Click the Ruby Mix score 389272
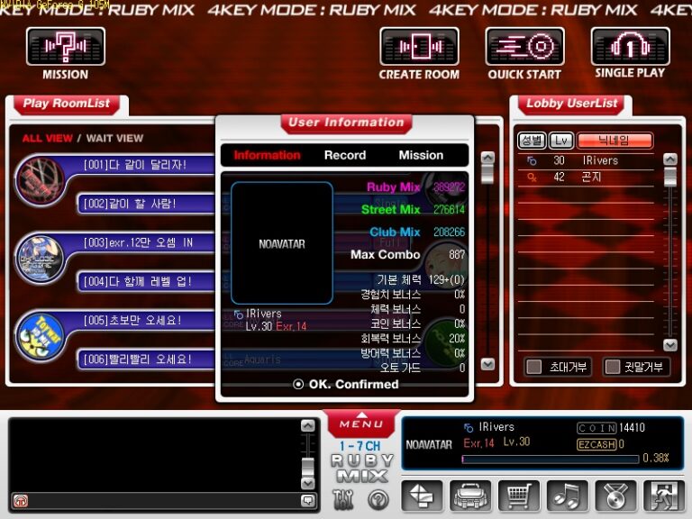Image resolution: width=692 pixels, height=519 pixels. pos(450,187)
